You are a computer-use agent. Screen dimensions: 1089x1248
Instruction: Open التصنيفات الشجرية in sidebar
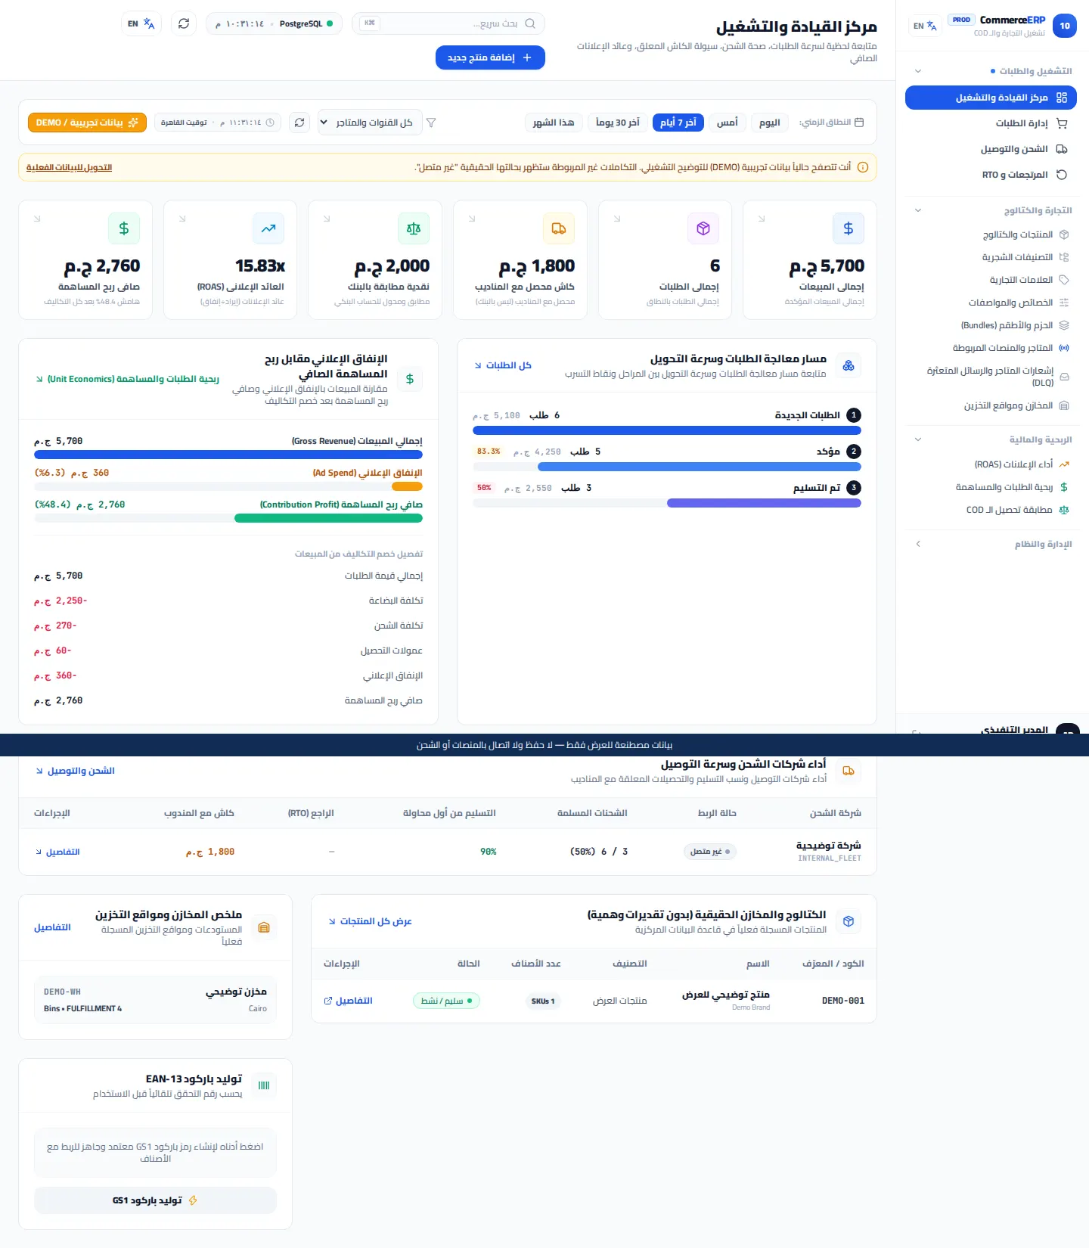click(991, 257)
